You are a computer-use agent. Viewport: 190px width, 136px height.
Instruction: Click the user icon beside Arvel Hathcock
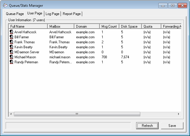(11, 32)
